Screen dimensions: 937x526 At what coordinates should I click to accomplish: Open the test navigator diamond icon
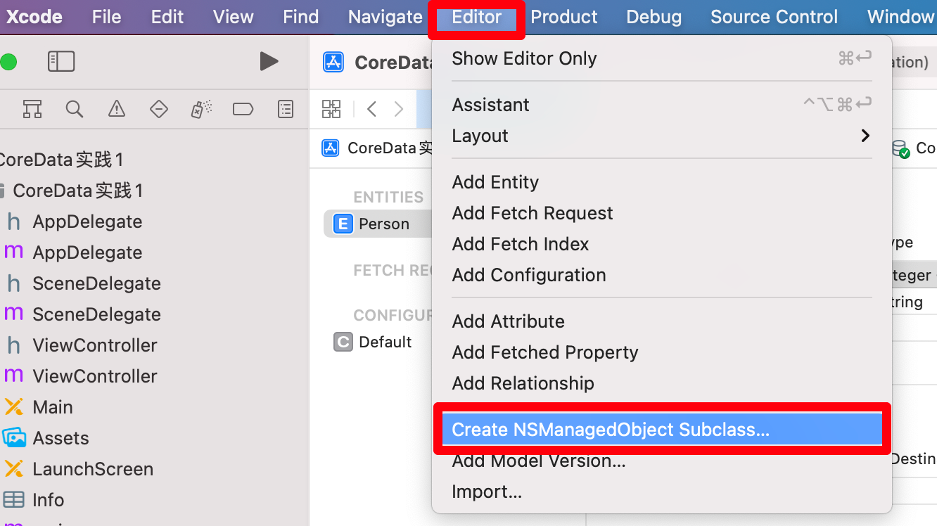(x=159, y=109)
